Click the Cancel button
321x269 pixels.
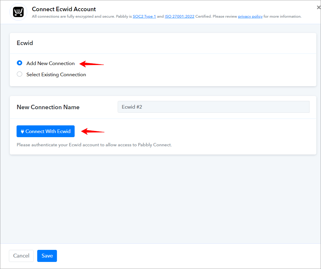coord(21,256)
